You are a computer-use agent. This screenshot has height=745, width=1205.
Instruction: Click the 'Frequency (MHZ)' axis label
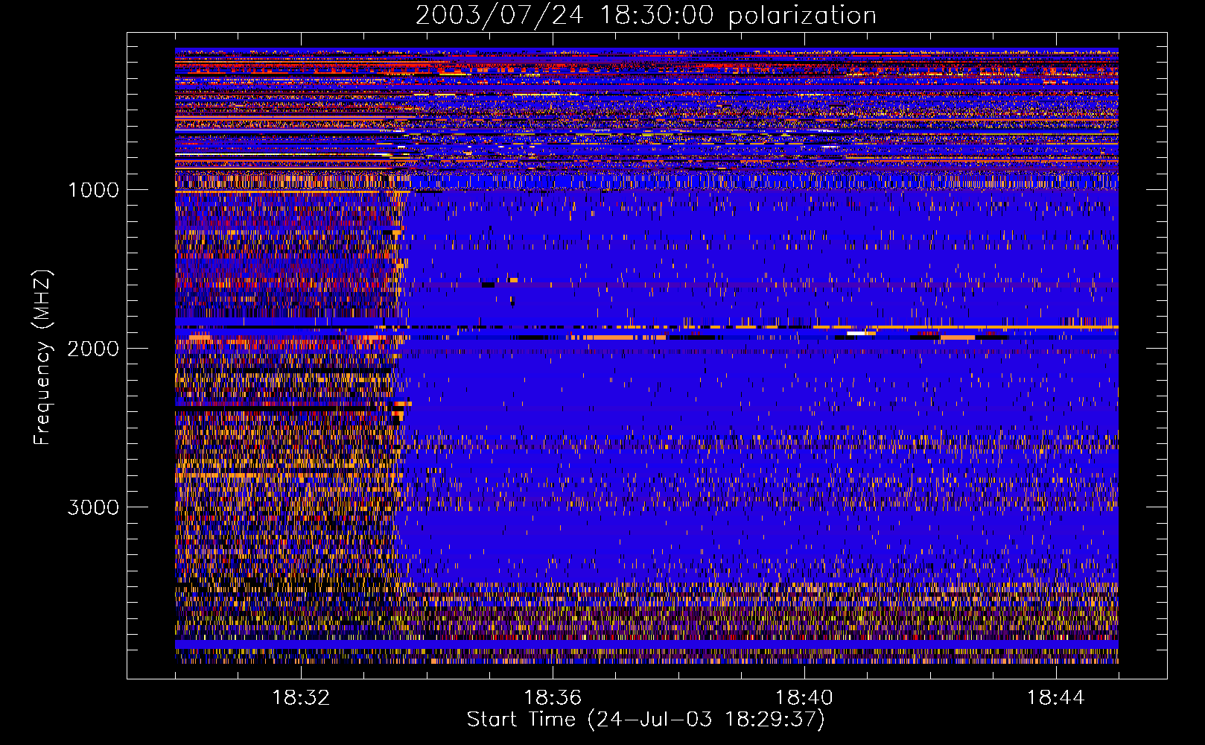click(x=42, y=358)
